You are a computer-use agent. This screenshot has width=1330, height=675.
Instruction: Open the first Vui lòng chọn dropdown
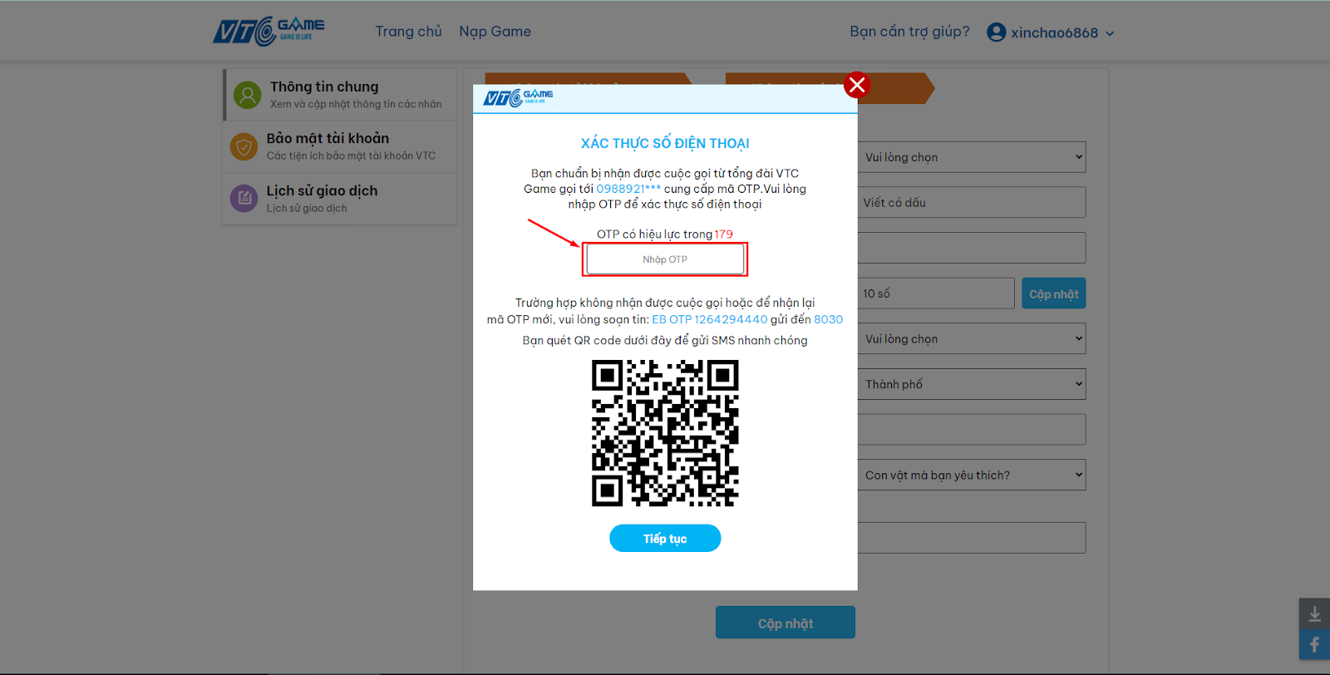[x=972, y=157]
